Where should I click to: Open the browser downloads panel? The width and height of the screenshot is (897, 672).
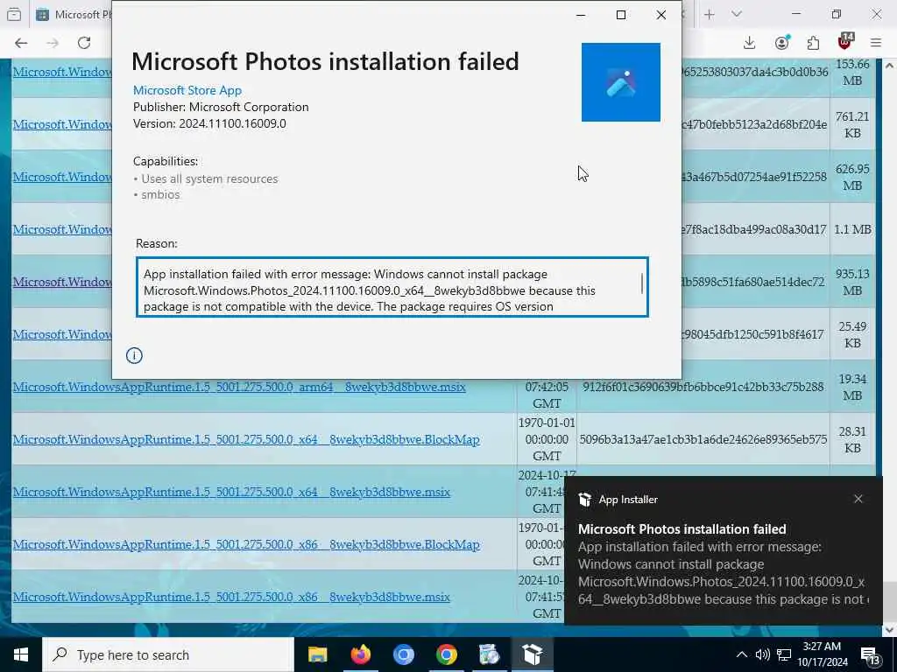[x=750, y=43]
